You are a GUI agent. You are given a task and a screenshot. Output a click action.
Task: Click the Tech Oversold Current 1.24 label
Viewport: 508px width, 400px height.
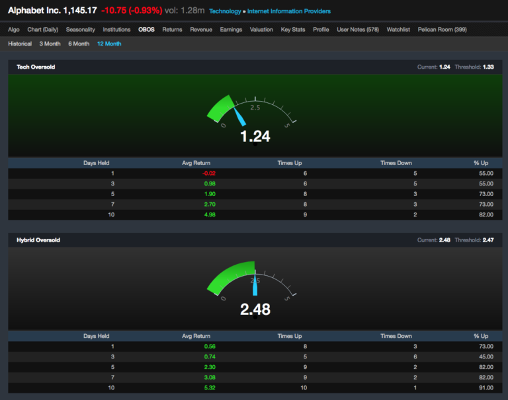point(433,67)
